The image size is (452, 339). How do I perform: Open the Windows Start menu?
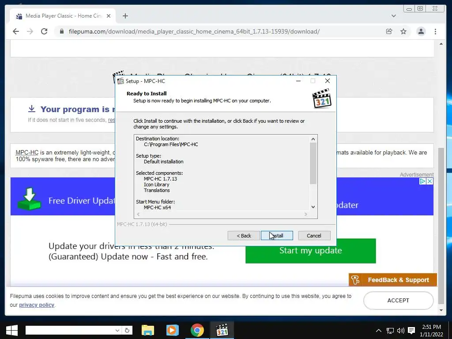pyautogui.click(x=12, y=330)
